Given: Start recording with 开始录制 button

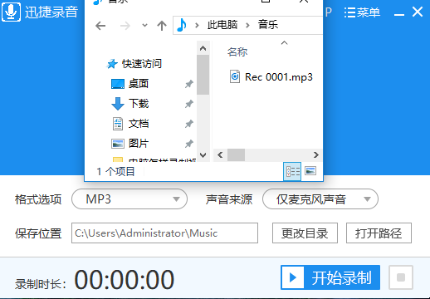Looking at the screenshot, I should [x=330, y=277].
